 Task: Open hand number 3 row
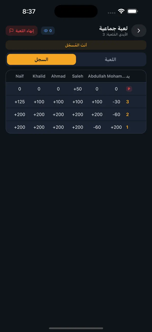coord(76,102)
